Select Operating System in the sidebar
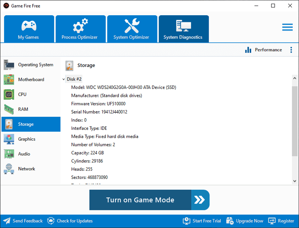Screen dimensions: 299x228 (x=31, y=65)
